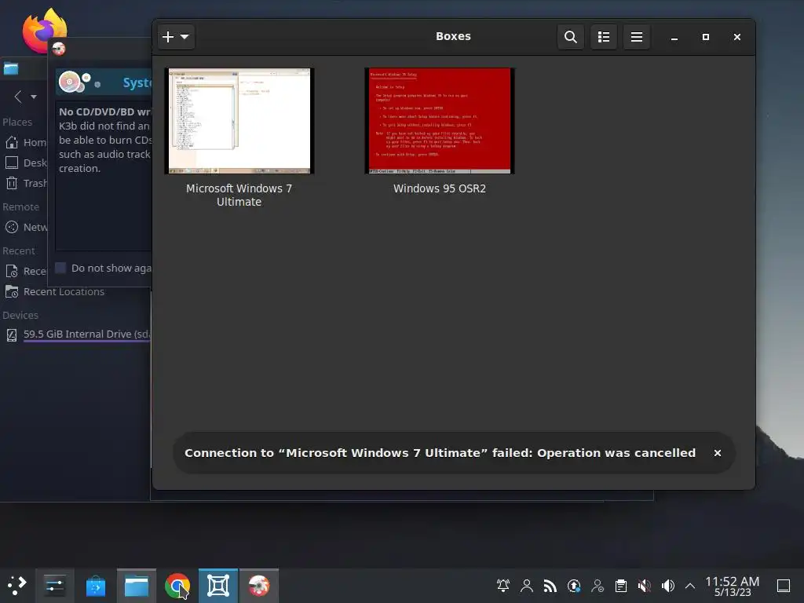
Task: Maximize the Boxes window
Action: pyautogui.click(x=706, y=37)
